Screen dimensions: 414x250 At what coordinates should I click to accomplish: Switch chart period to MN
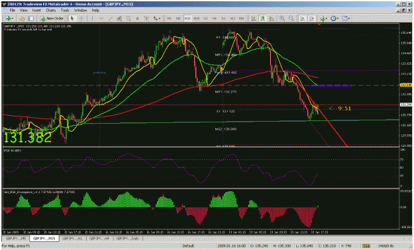pyautogui.click(x=241, y=19)
